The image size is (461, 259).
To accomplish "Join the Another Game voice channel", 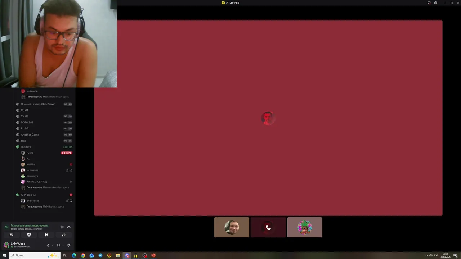I will click(44, 135).
